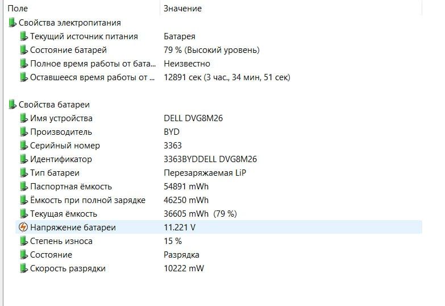Click the icon beside Ёмкость при полной зарядке

[x=23, y=200]
